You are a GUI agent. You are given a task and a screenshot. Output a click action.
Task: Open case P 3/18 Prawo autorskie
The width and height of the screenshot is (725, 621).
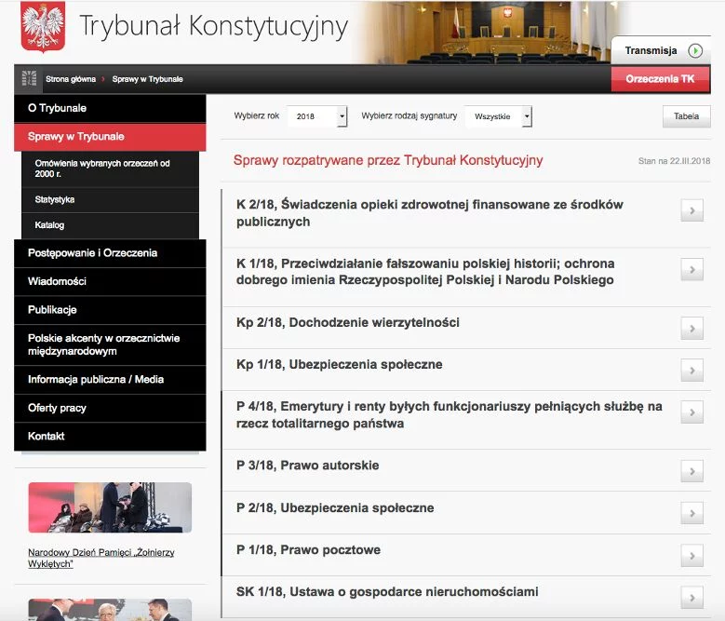307,466
